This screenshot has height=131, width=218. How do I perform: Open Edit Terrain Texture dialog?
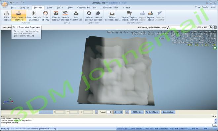(18, 16)
